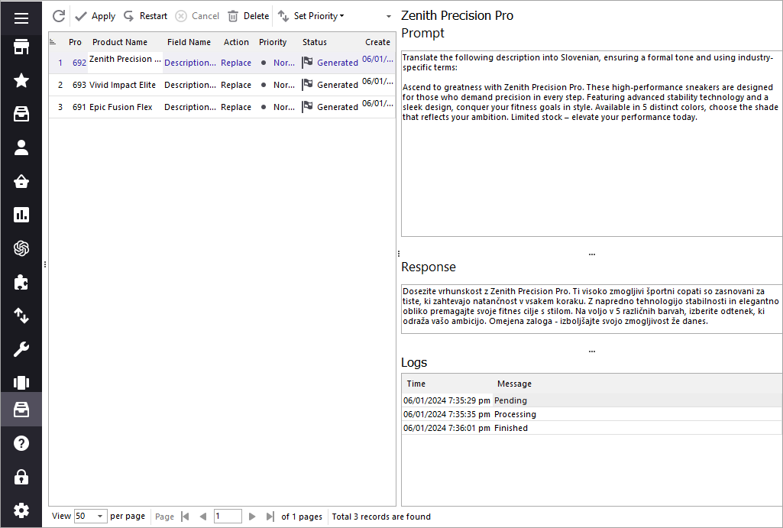Open settings gear icon in sidebar
The image size is (783, 528).
[21, 510]
